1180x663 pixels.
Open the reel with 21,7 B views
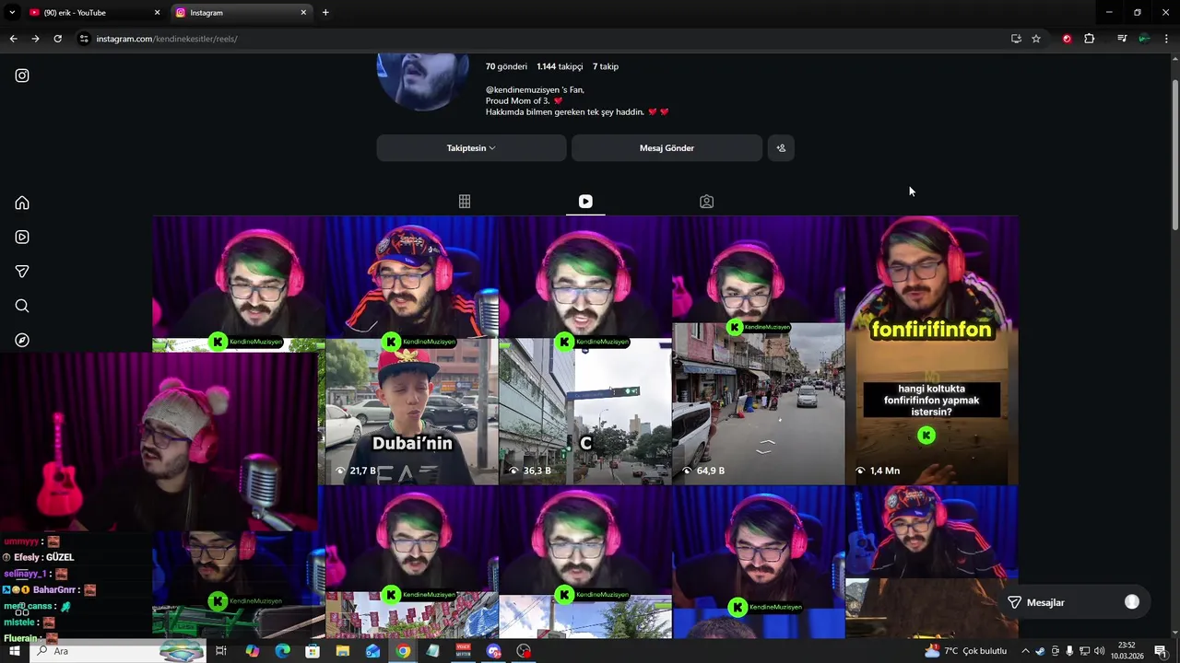click(412, 350)
